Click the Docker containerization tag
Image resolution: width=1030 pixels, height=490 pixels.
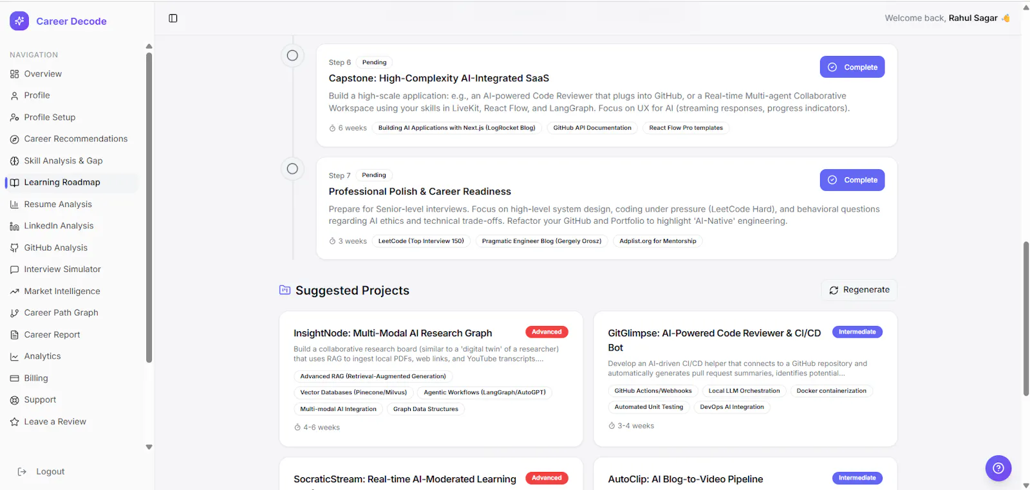[x=831, y=391]
